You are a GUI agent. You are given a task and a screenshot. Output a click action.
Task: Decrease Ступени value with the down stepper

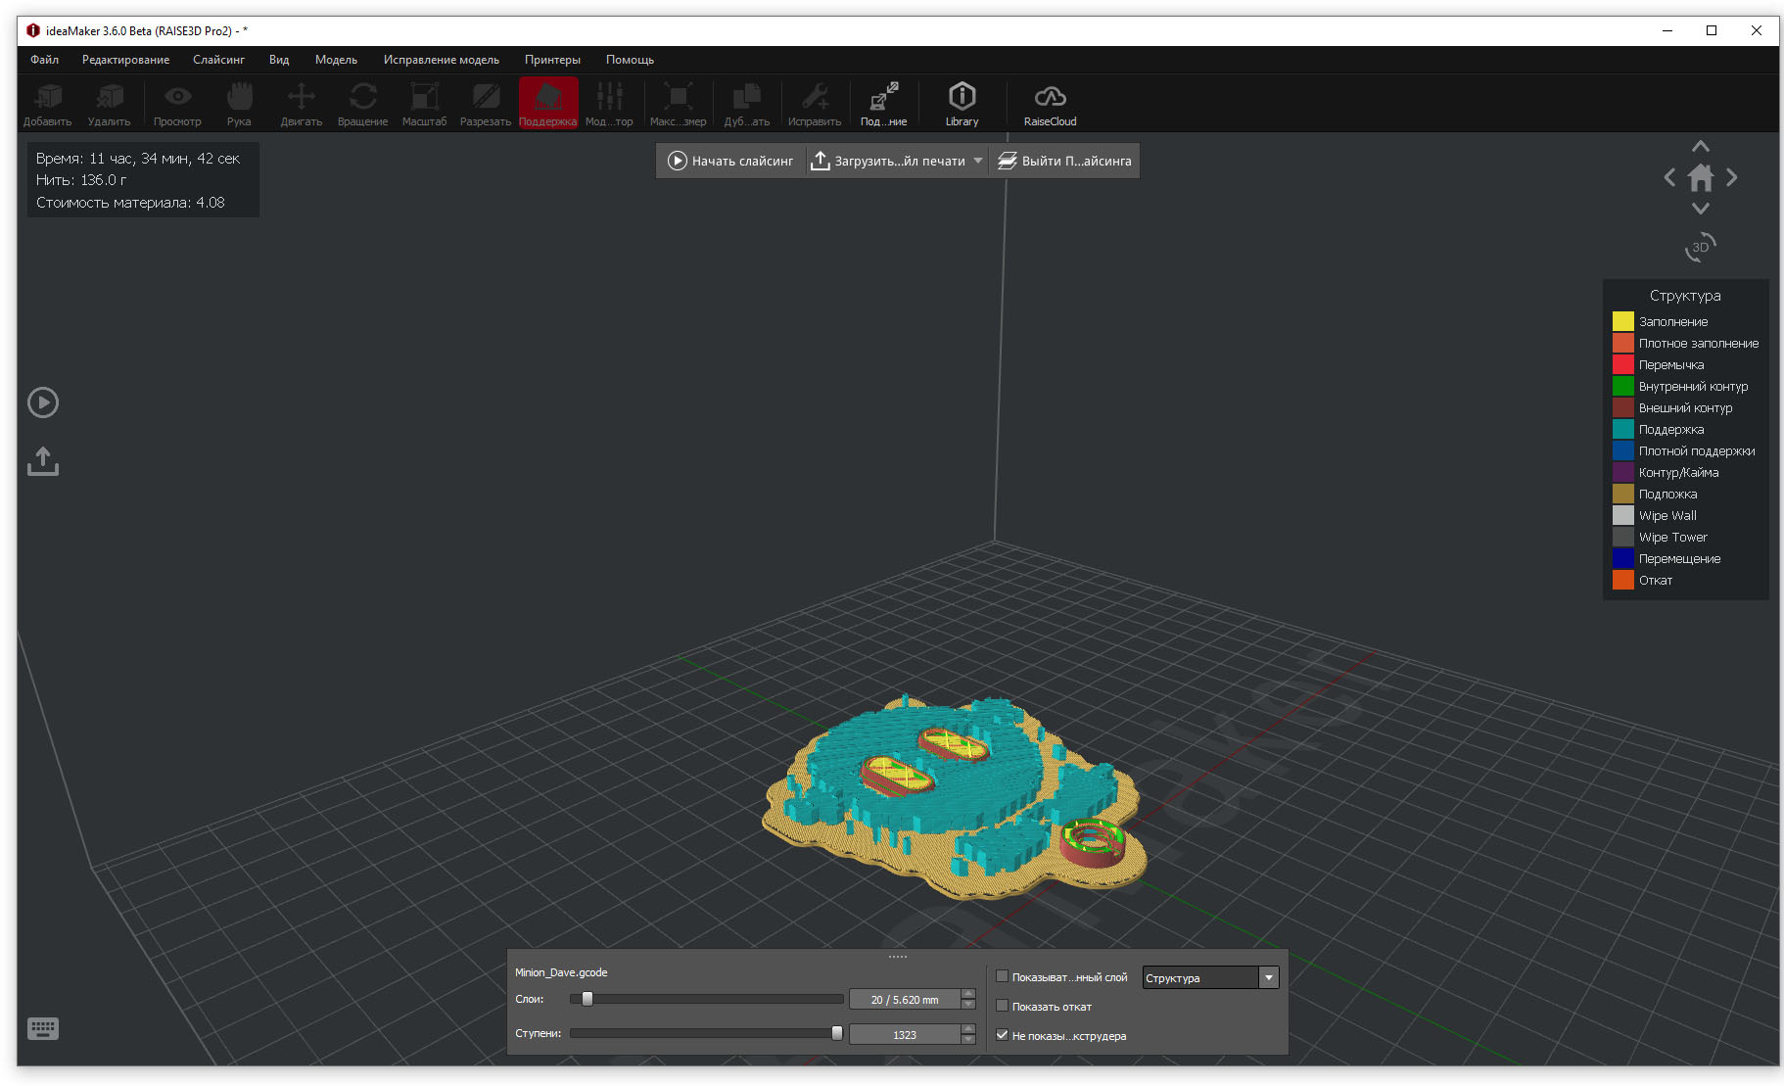point(968,1040)
